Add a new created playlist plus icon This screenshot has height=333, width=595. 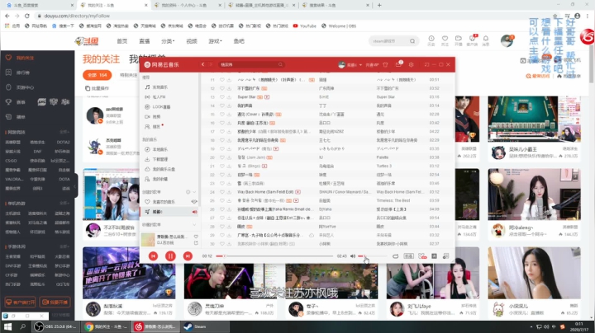pos(188,192)
